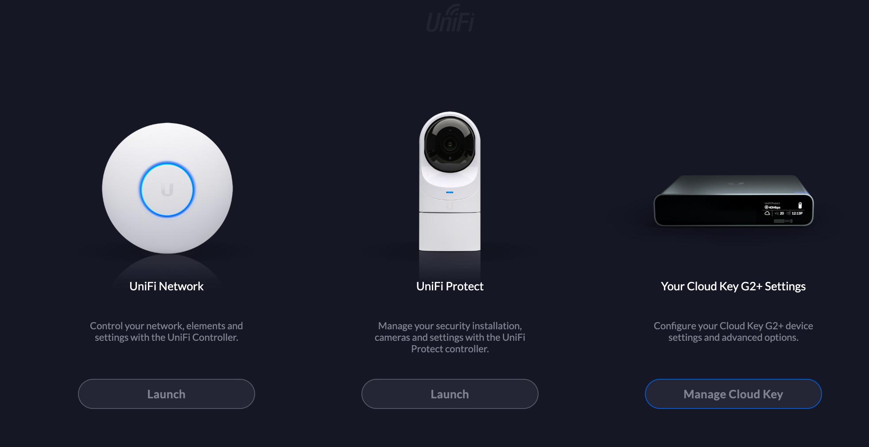
Task: Click the UniFi Network heading
Action: pos(167,286)
